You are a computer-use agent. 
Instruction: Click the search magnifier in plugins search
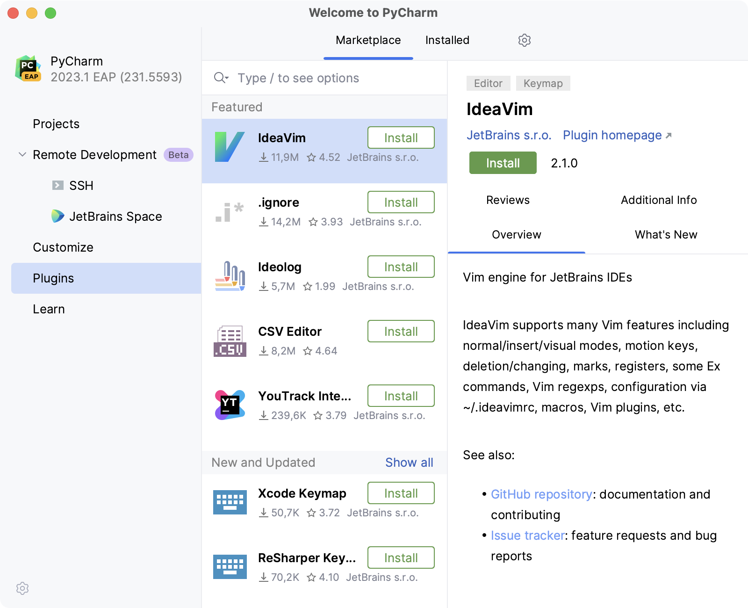click(x=219, y=78)
